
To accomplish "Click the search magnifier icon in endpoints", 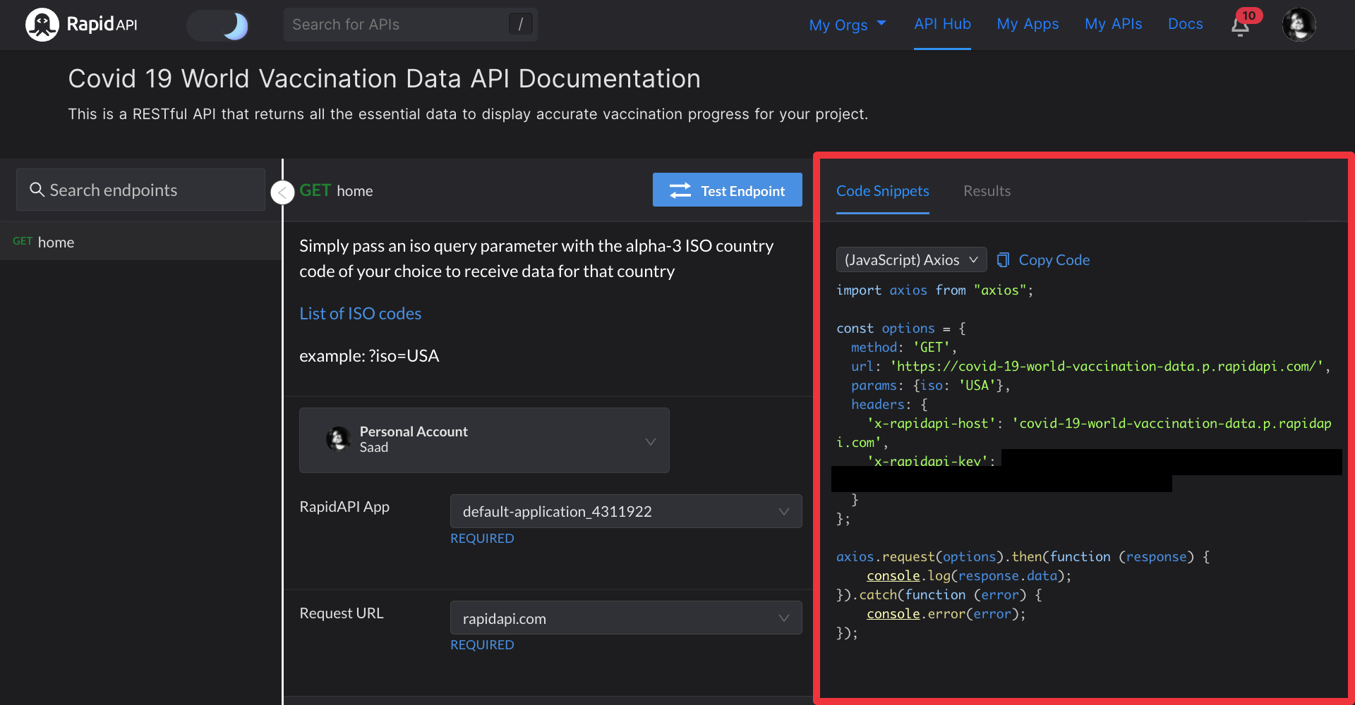I will pyautogui.click(x=37, y=190).
